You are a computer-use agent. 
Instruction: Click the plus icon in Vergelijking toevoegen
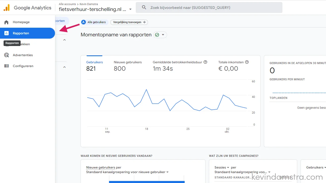(144, 22)
